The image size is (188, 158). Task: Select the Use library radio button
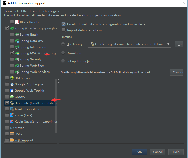(x=63, y=44)
